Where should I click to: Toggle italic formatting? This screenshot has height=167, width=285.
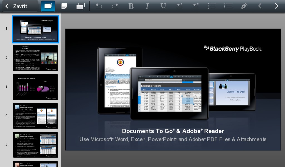pos(147,6)
